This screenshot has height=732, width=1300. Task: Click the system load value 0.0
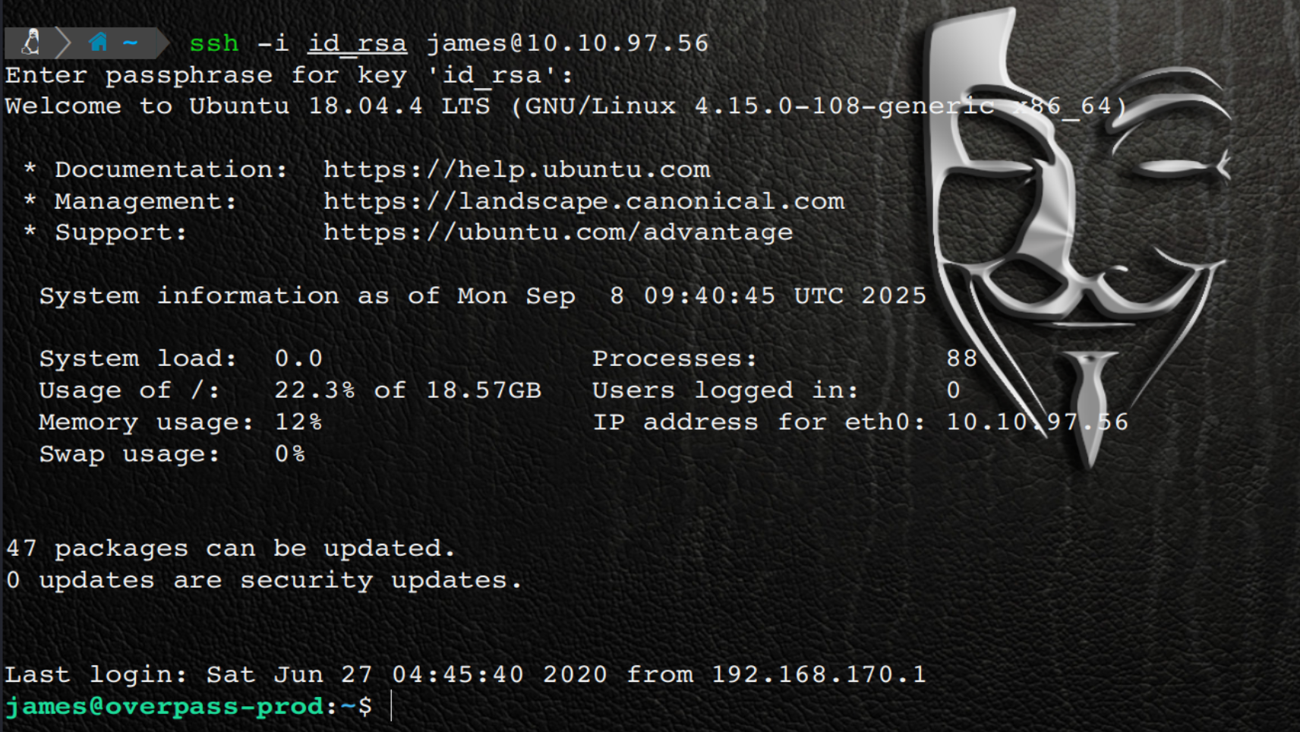pyautogui.click(x=298, y=358)
